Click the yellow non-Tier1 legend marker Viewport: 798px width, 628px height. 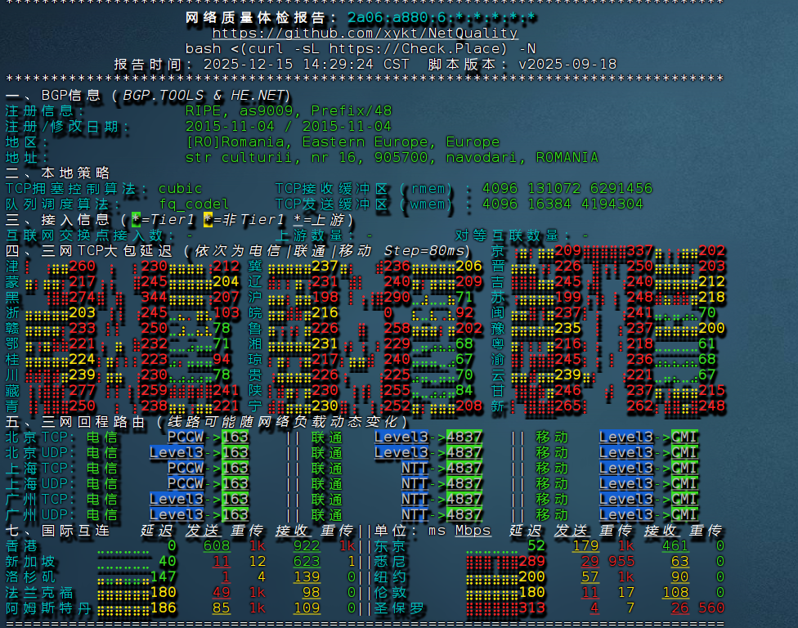[x=208, y=220]
